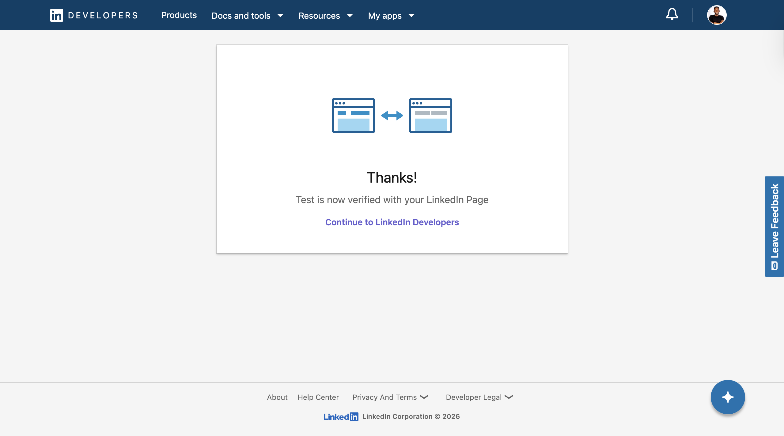Open the My apps dropdown

(391, 16)
